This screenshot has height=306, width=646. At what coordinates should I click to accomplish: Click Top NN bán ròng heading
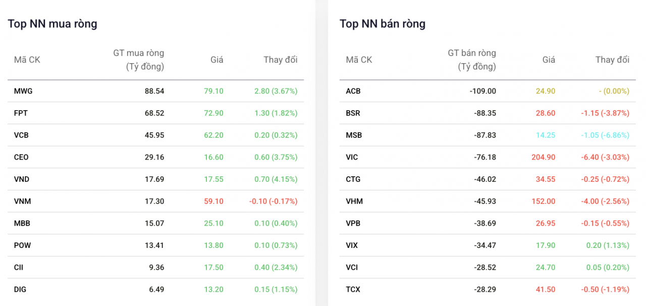383,24
